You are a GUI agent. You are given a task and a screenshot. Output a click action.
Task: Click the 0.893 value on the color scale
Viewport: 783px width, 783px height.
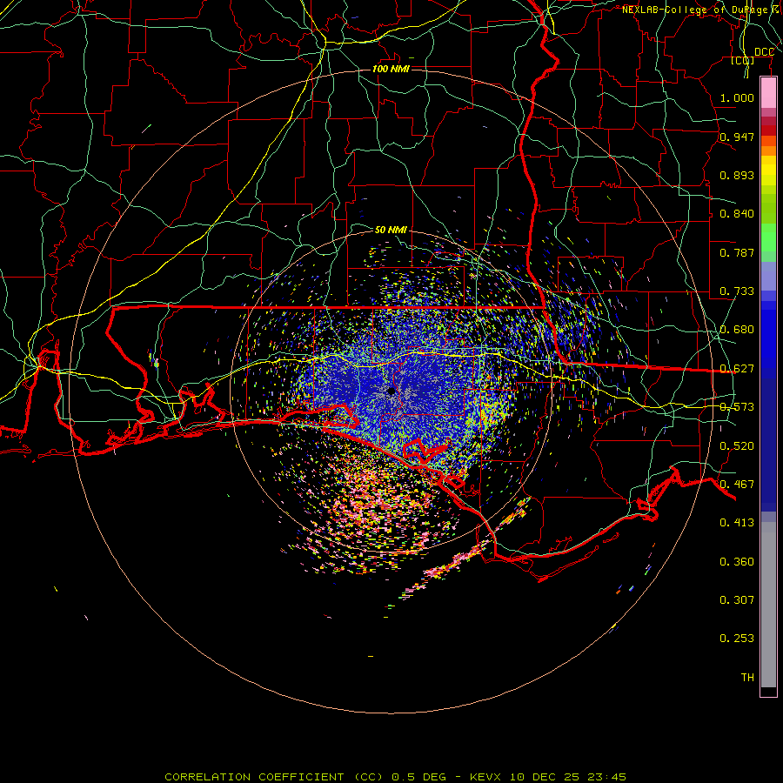pyautogui.click(x=737, y=175)
